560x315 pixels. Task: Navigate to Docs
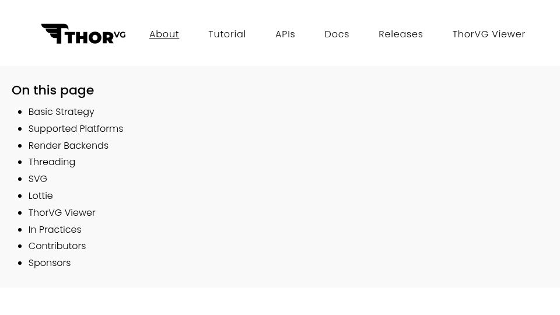click(x=337, y=34)
